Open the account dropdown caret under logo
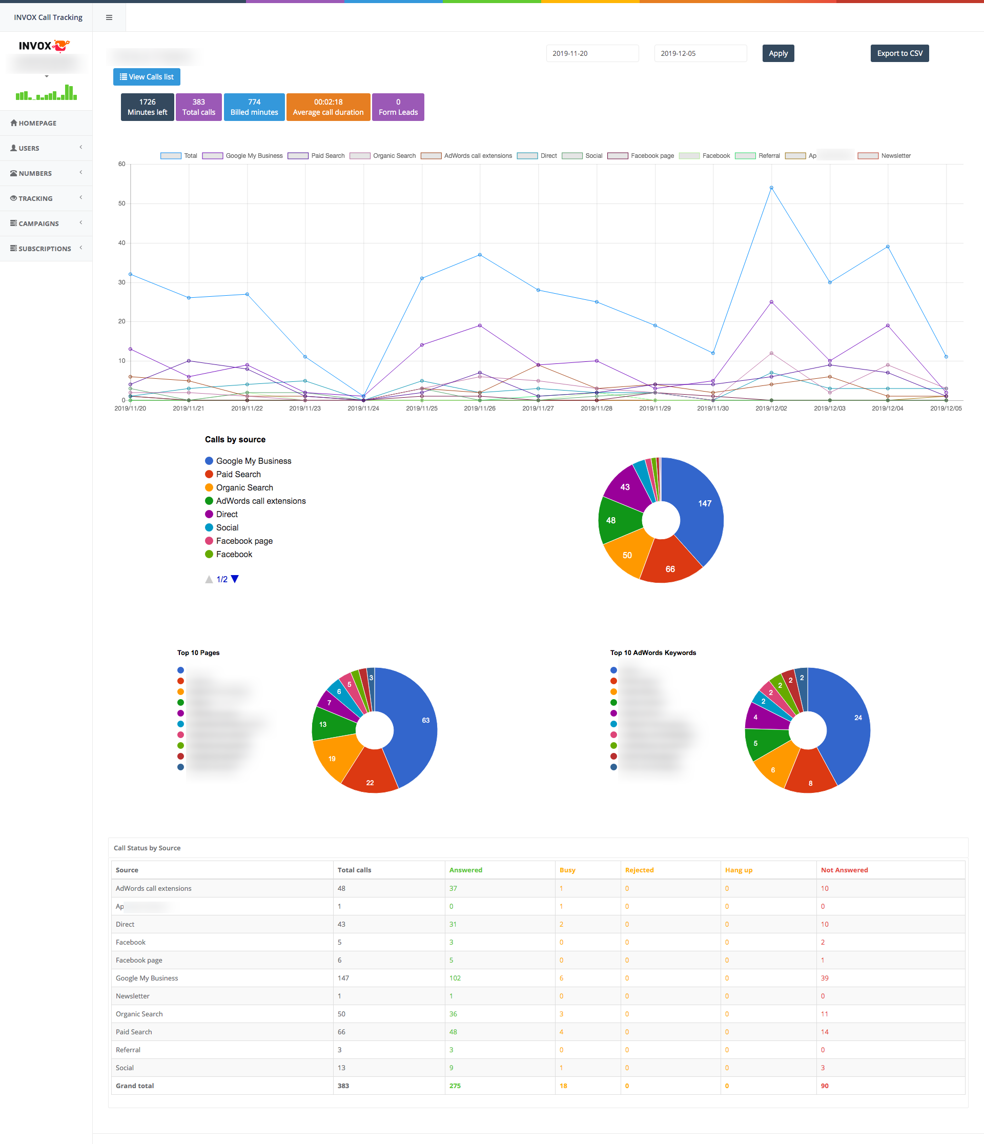 tap(47, 76)
